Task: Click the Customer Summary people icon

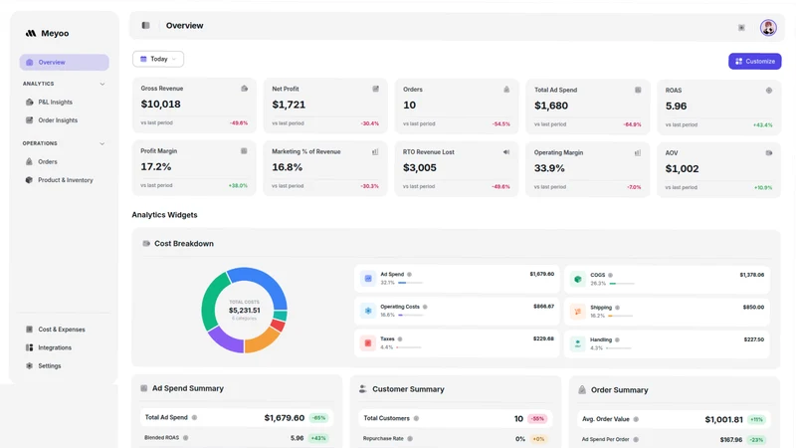Action: pyautogui.click(x=362, y=389)
